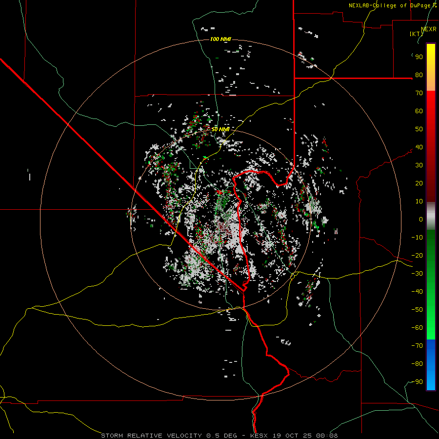Click the [KT] units label
The image size is (439, 439).
click(x=416, y=34)
